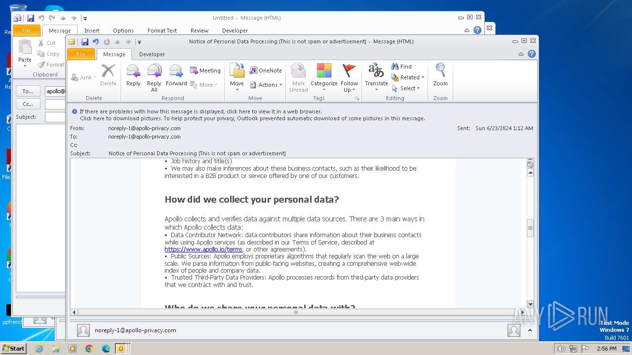632x355 pixels.
Task: Click the Start button on the taskbar
Action: tap(13, 348)
